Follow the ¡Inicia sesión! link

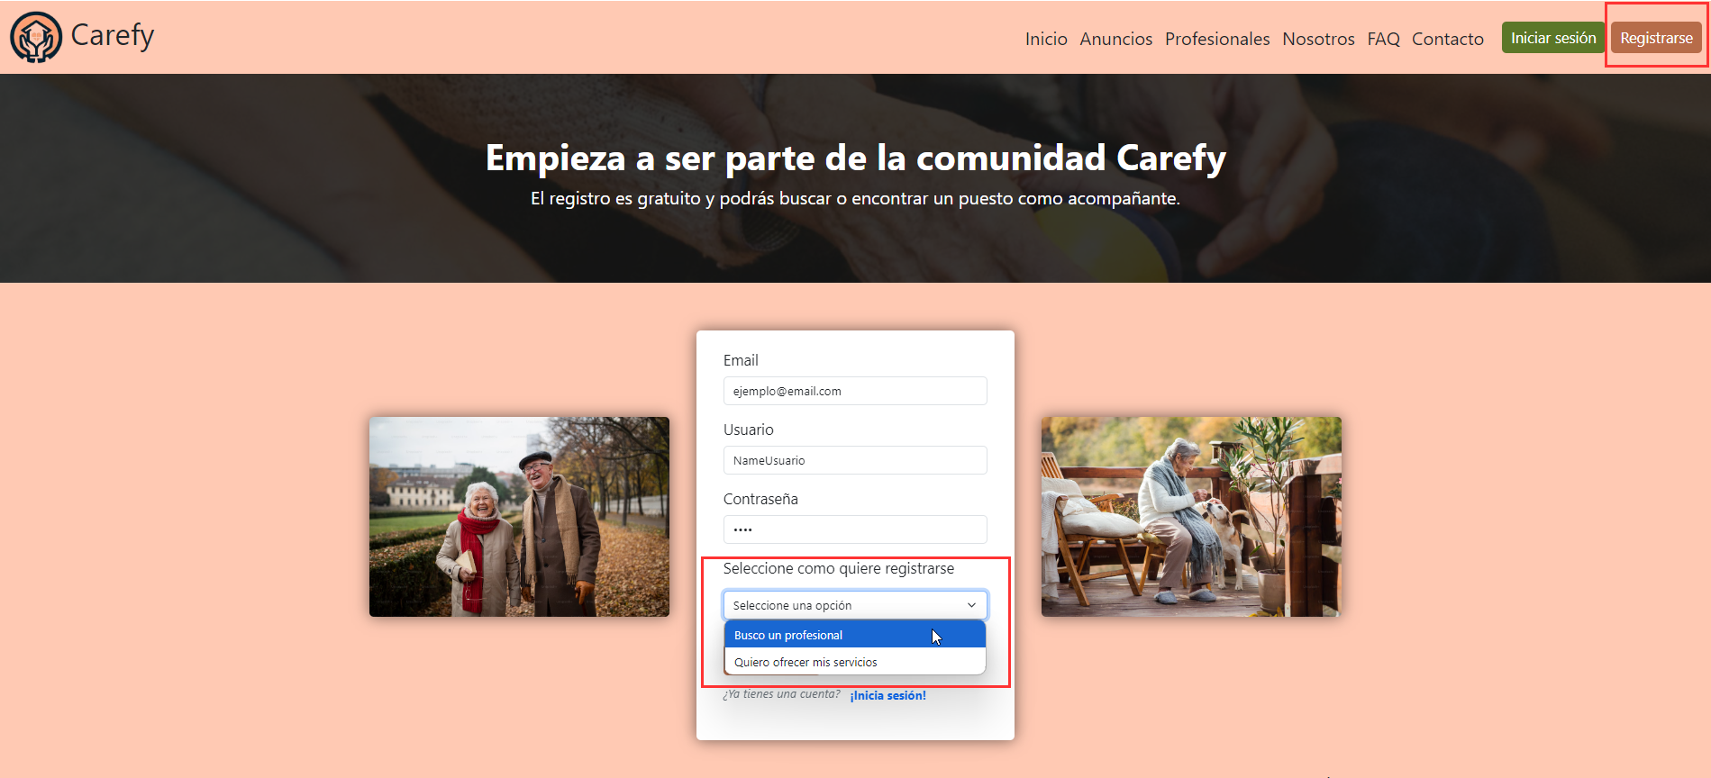[887, 695]
